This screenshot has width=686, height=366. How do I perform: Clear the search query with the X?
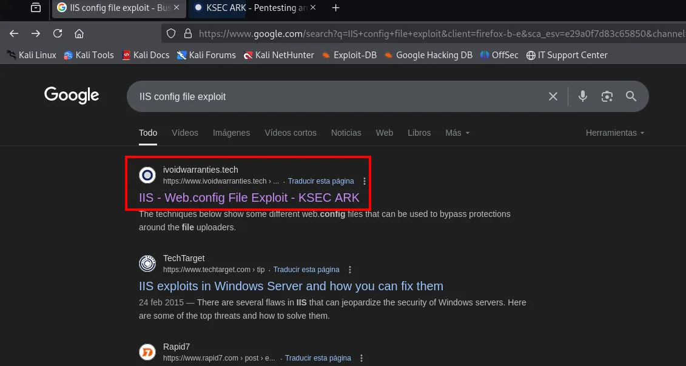pyautogui.click(x=553, y=96)
